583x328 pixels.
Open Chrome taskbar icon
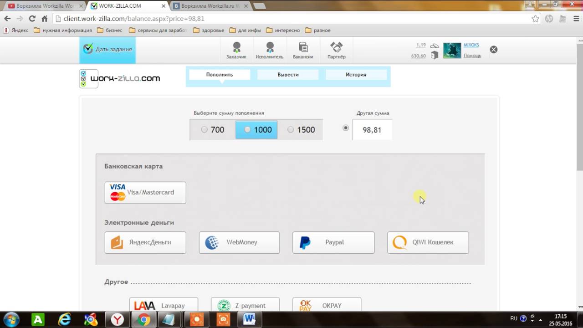pyautogui.click(x=144, y=320)
